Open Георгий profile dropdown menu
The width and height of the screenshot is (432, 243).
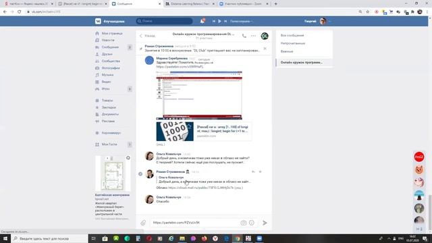pyautogui.click(x=317, y=21)
